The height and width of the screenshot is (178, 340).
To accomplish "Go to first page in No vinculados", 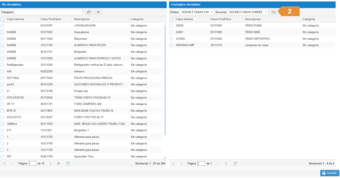I will 4,164.
